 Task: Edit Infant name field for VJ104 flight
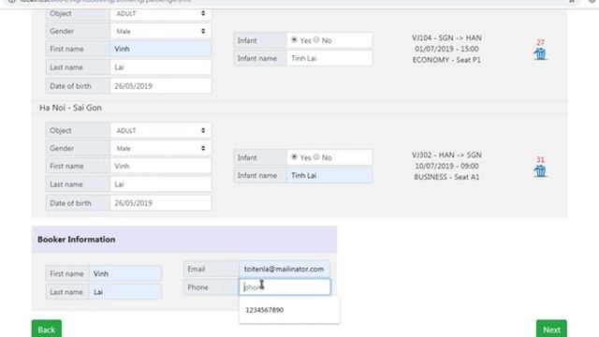tap(329, 58)
